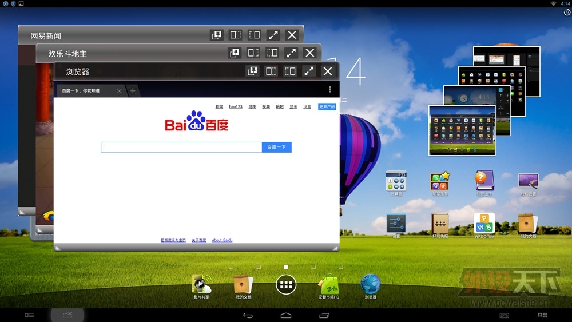Screen dimensions: 572x322
Task: Click the 更多产品 button on the Baidu page
Action: point(327,106)
